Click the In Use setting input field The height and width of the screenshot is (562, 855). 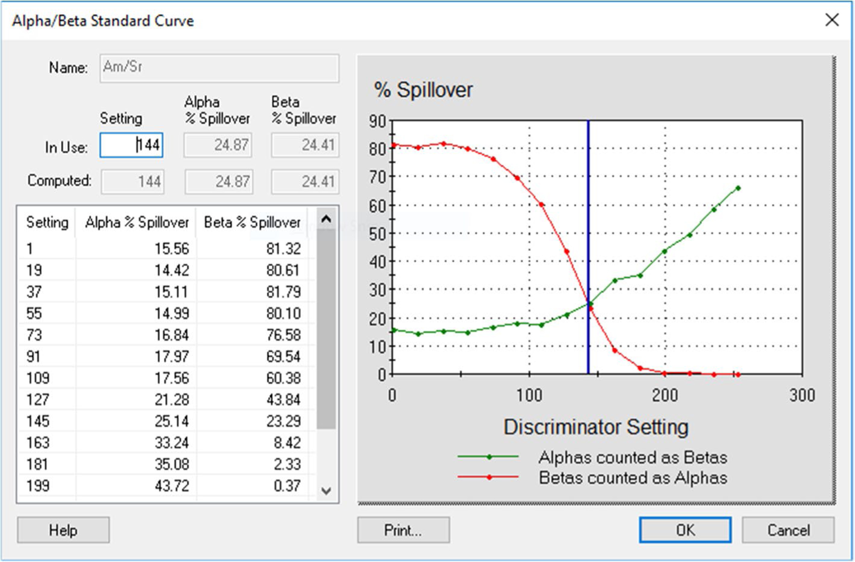[x=132, y=145]
